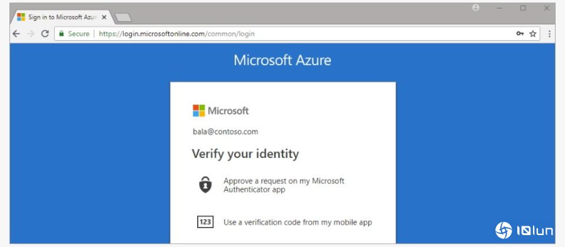Reload the page with refresh icon
565x247 pixels.
[x=45, y=34]
